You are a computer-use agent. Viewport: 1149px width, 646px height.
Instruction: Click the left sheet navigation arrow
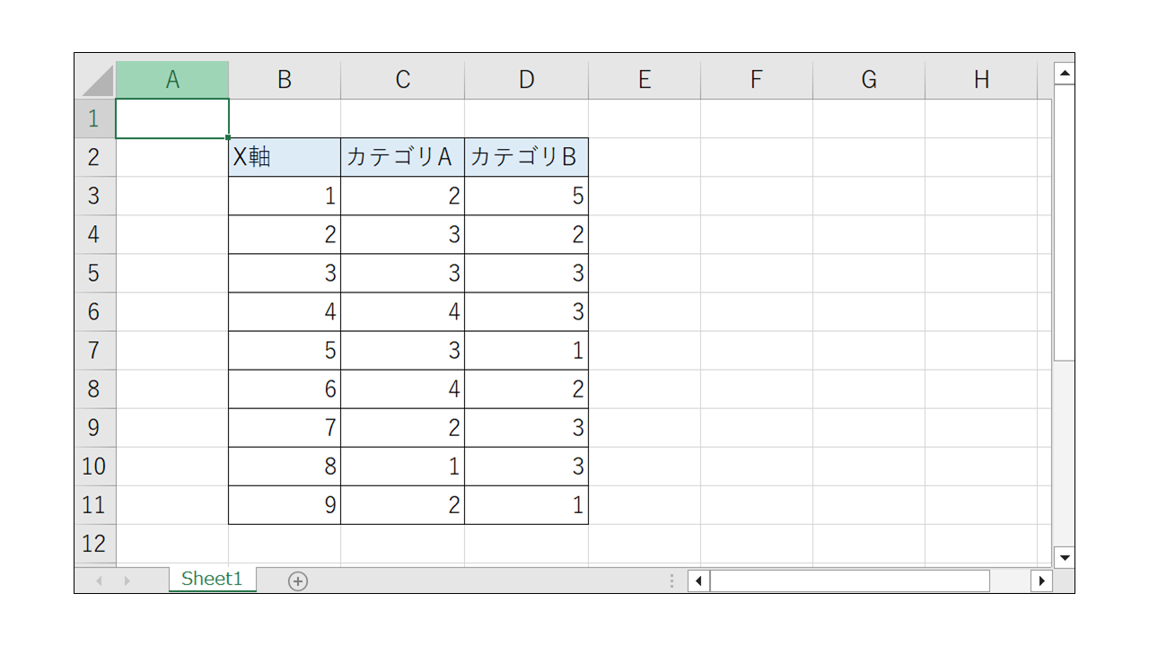point(97,581)
